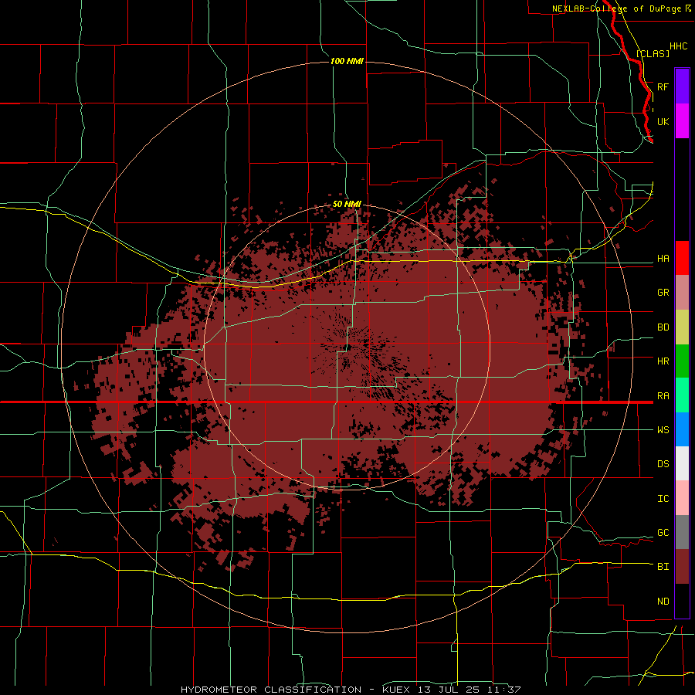Click the 'BI' legend label
The height and width of the screenshot is (695, 695).
pyautogui.click(x=663, y=567)
